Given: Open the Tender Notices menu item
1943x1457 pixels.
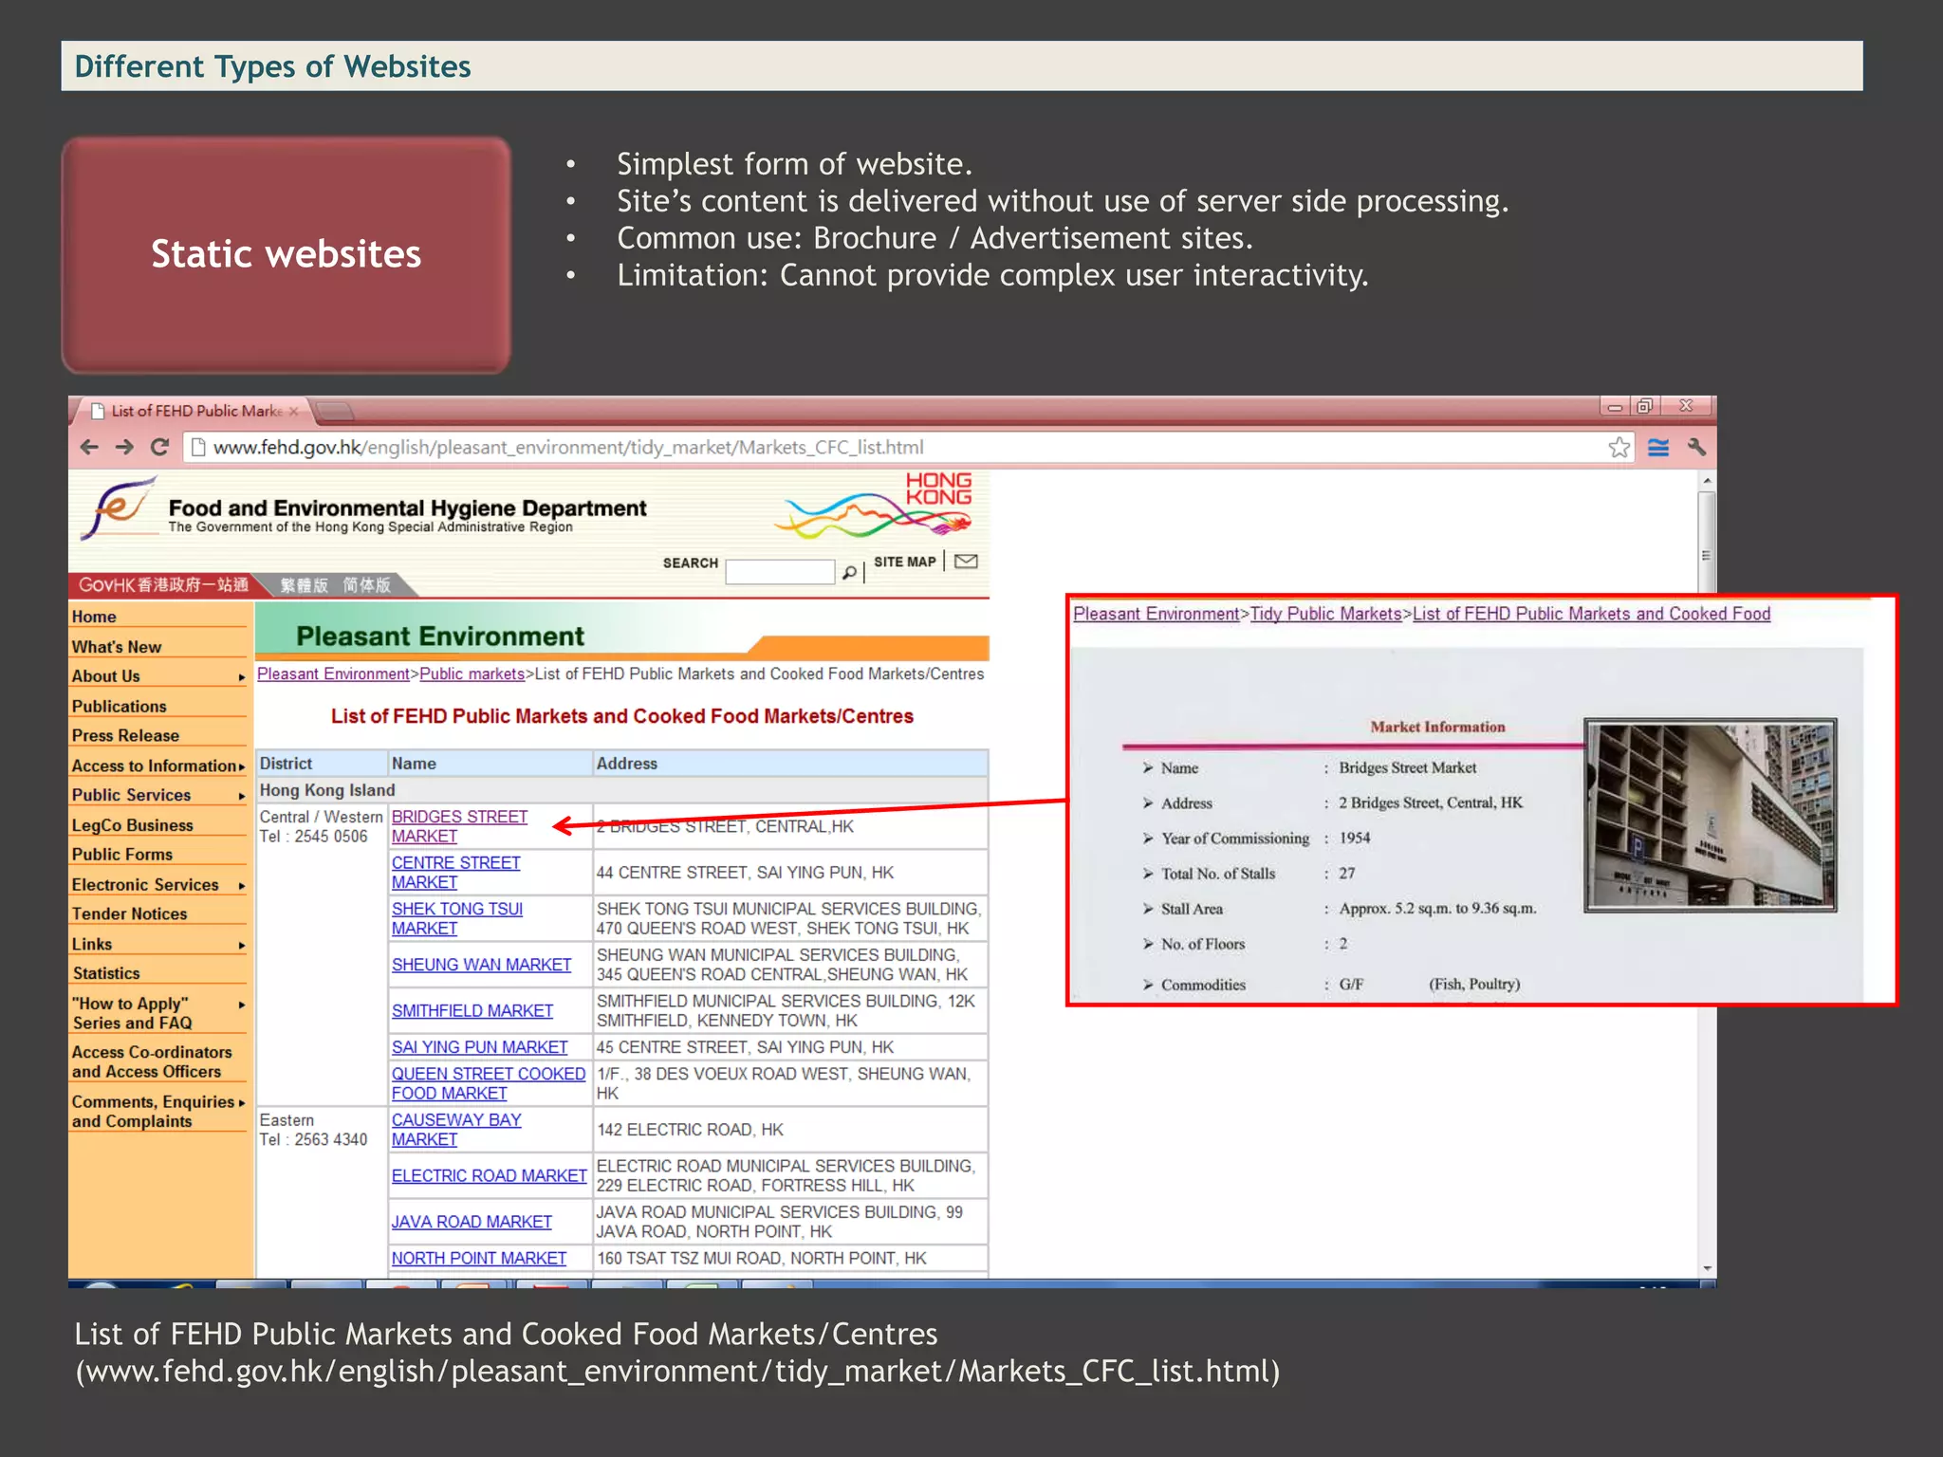Looking at the screenshot, I should coord(129,914).
